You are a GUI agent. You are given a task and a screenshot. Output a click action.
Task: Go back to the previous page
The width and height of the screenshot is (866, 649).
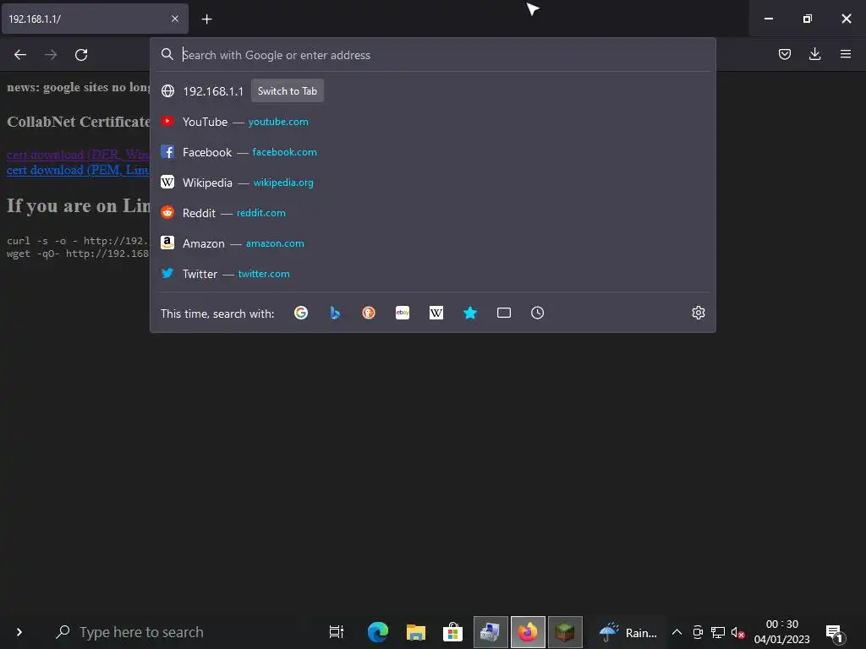click(x=20, y=55)
